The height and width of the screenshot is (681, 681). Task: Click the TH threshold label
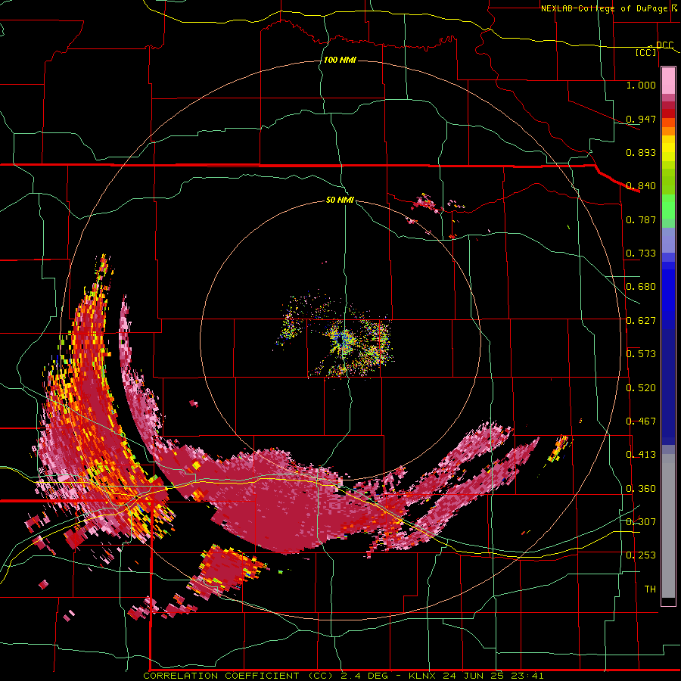(x=650, y=589)
